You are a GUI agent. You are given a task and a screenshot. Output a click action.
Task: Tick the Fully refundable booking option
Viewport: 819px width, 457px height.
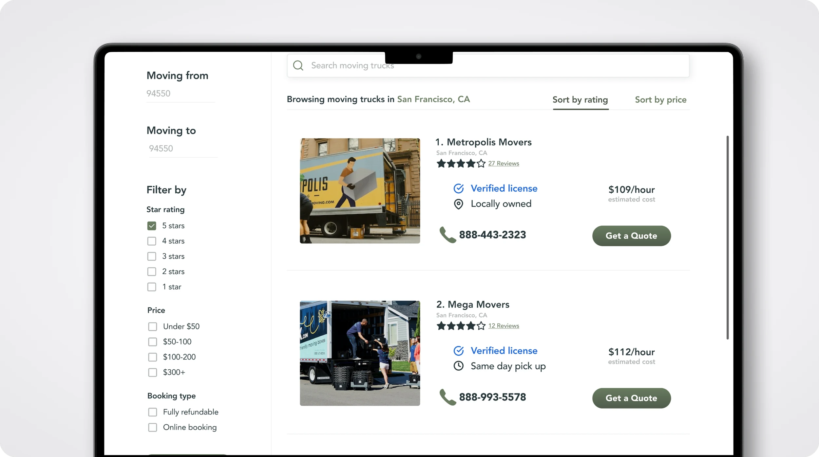point(152,412)
